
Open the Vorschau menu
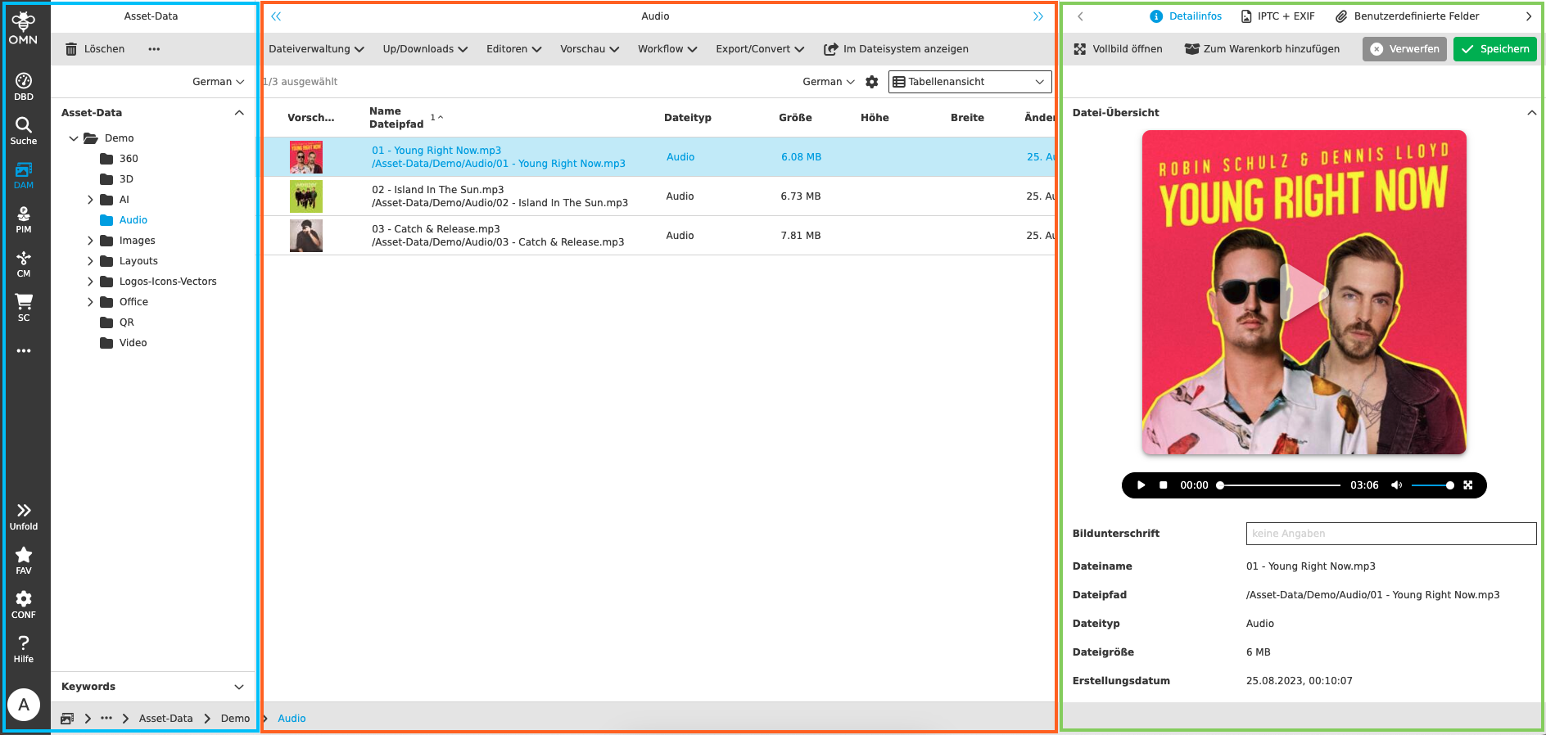[x=589, y=49]
